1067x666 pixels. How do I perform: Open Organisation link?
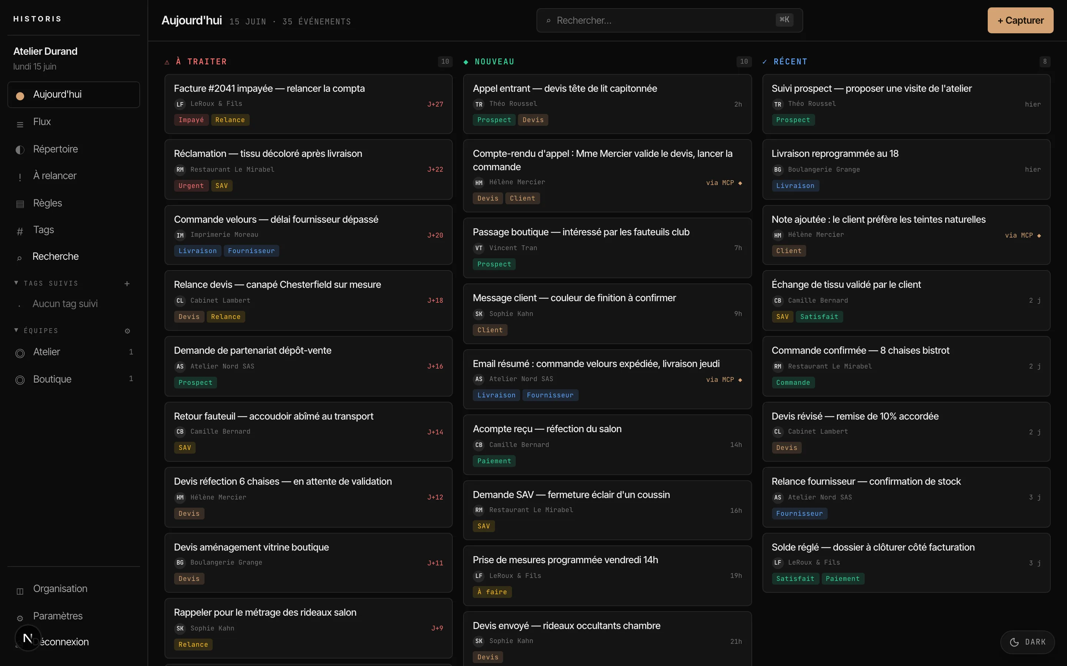click(x=74, y=589)
